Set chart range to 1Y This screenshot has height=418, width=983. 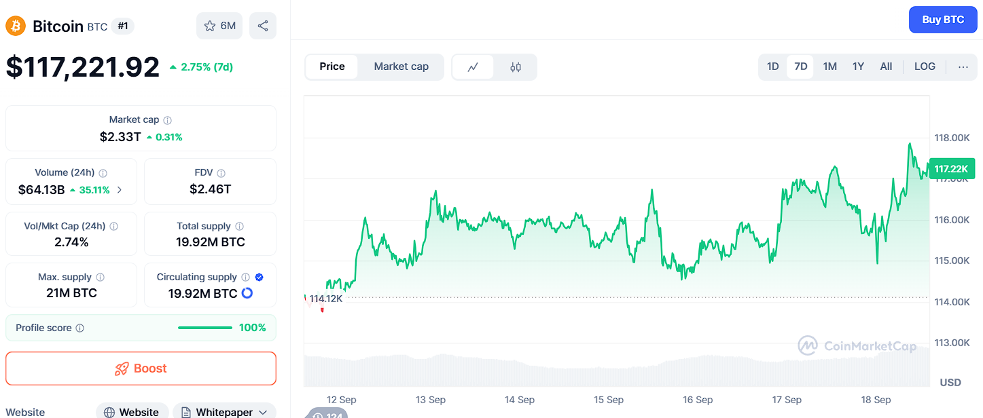(x=858, y=66)
